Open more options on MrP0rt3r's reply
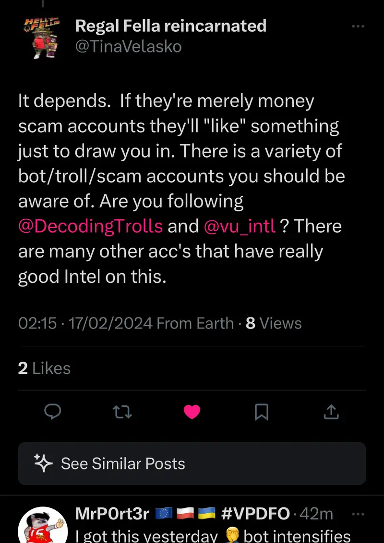This screenshot has height=543, width=384. click(358, 514)
